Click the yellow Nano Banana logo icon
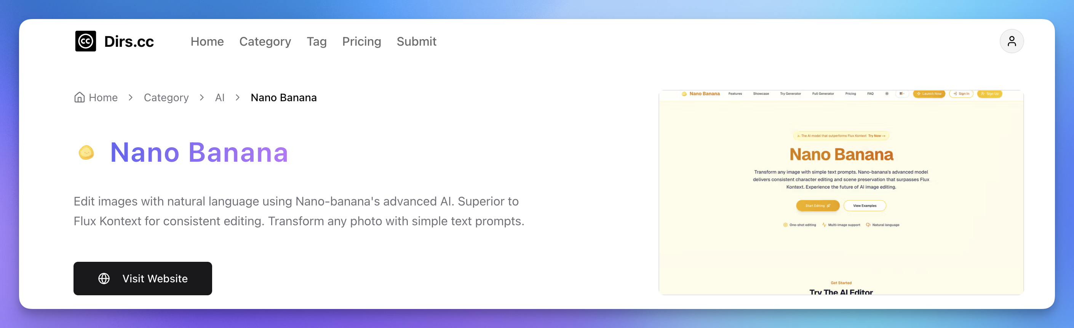Viewport: 1074px width, 328px height. pyautogui.click(x=86, y=153)
